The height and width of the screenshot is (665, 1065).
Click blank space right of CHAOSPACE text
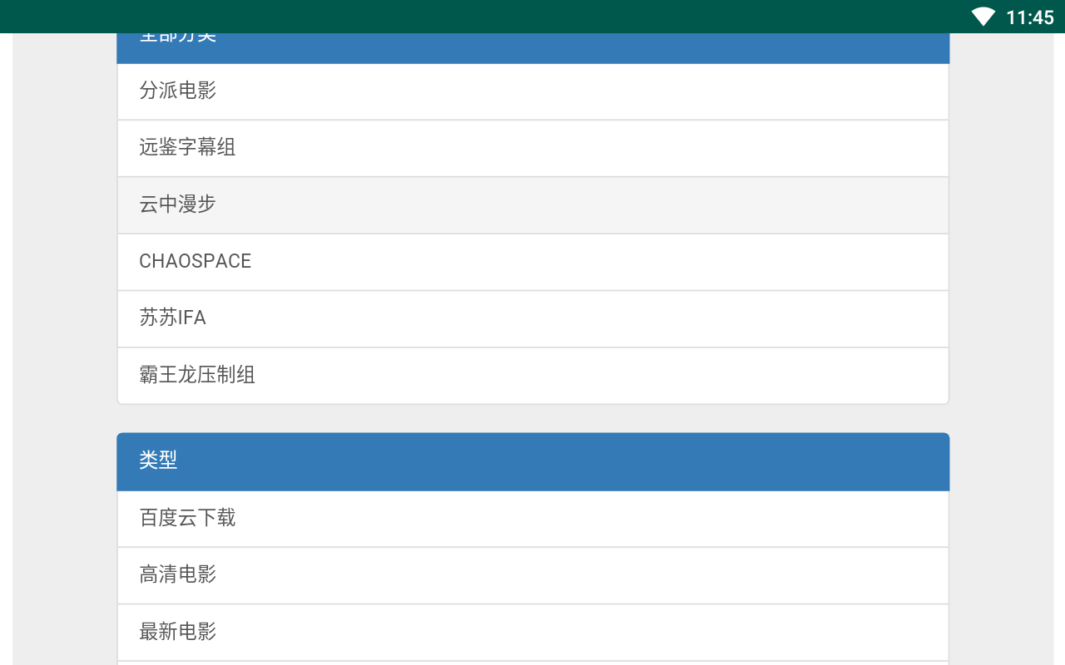599,262
